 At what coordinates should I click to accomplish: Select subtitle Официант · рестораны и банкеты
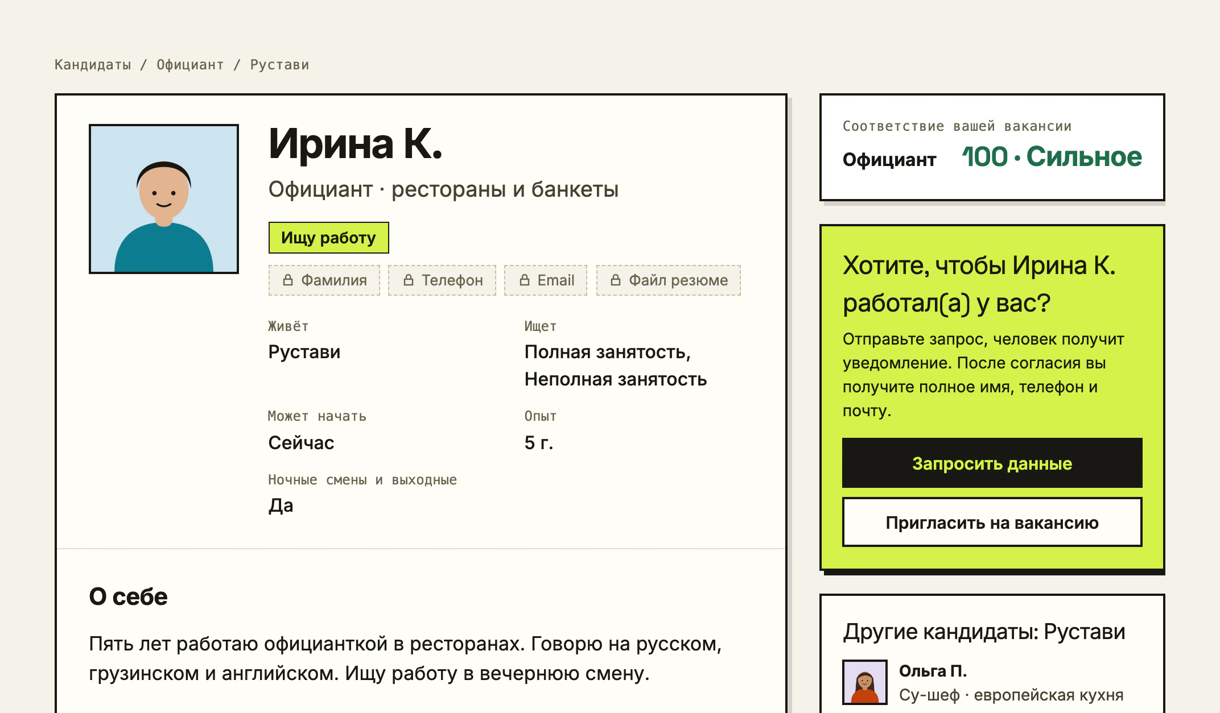[443, 189]
